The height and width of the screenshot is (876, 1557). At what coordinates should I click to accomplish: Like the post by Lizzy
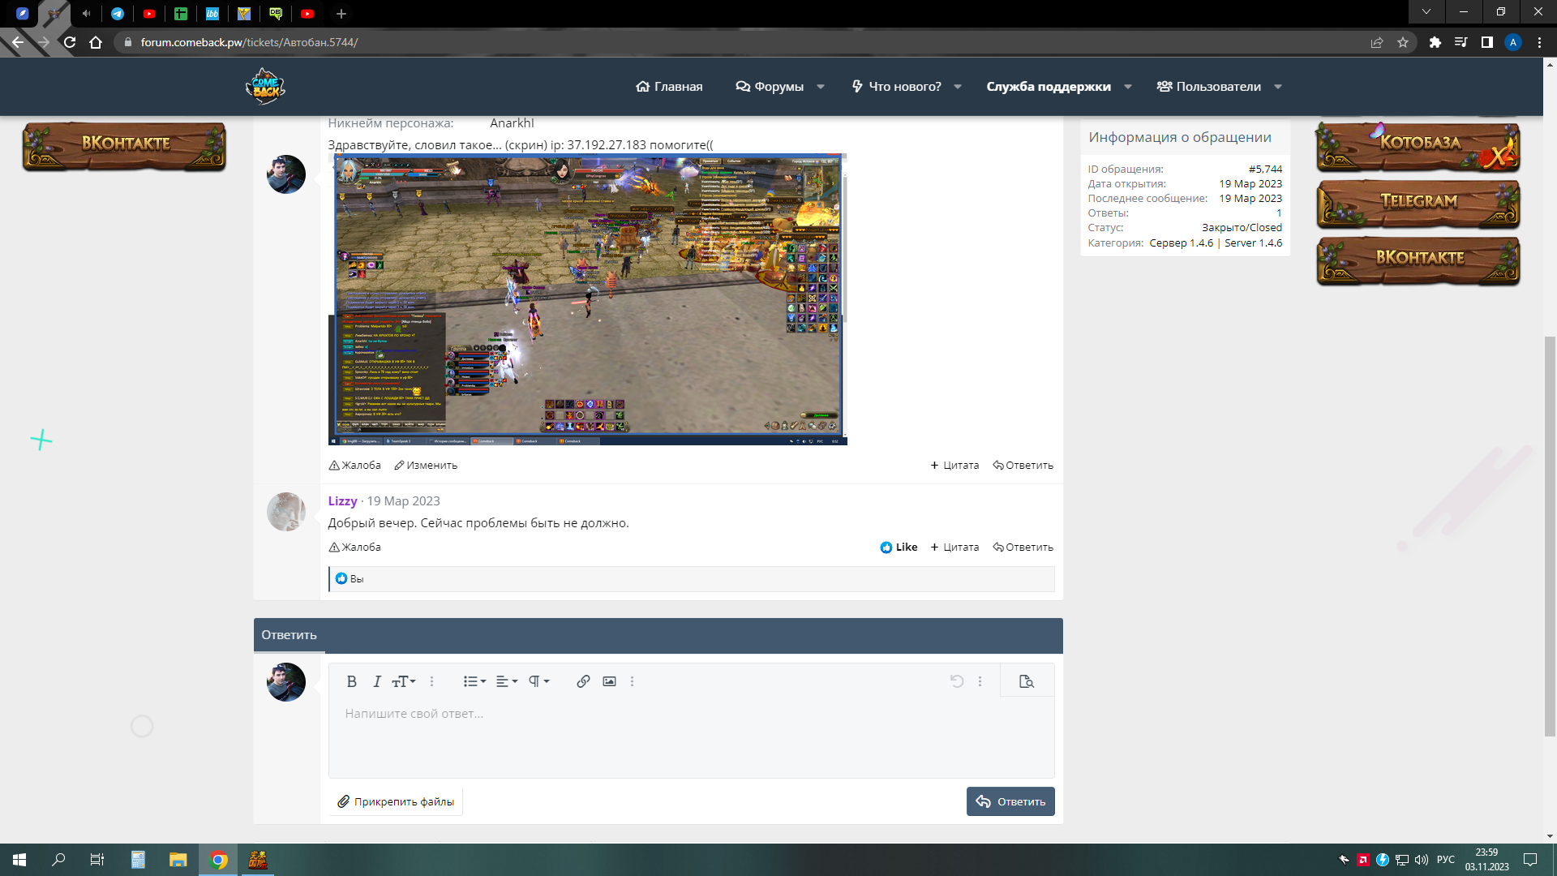(x=899, y=547)
